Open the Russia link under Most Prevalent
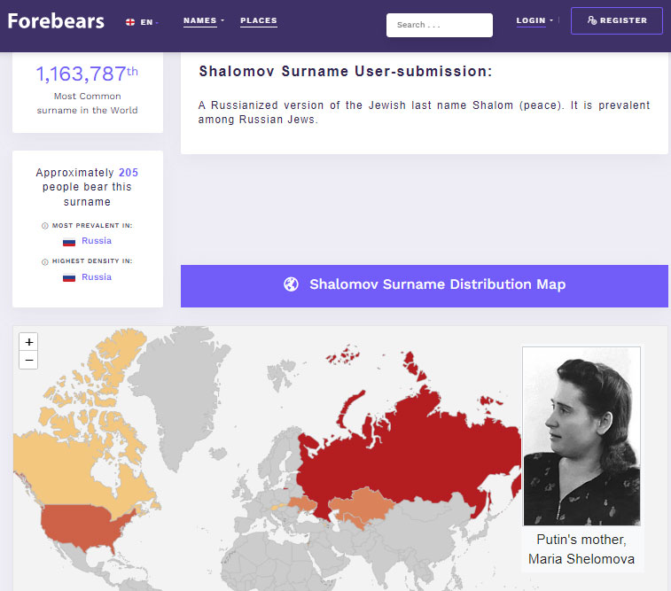The image size is (671, 591). click(97, 241)
